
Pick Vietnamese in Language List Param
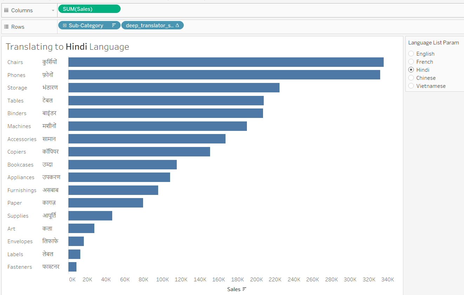[x=411, y=86]
